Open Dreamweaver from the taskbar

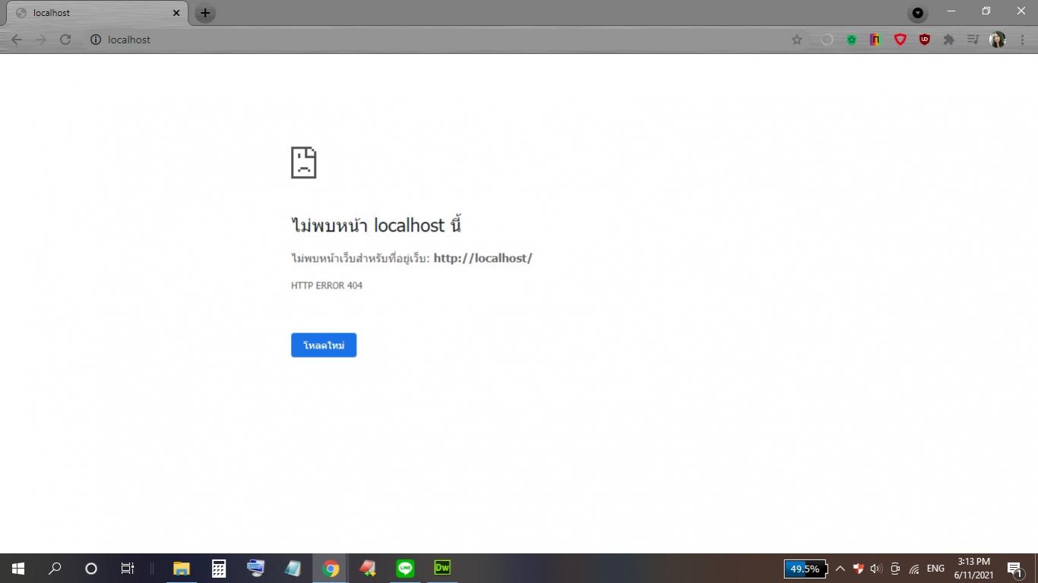(441, 568)
